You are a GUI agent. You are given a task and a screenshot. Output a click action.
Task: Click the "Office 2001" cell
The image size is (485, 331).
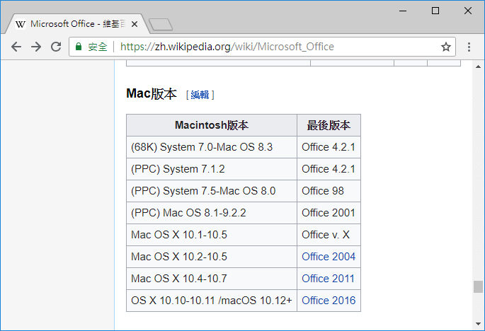click(329, 213)
